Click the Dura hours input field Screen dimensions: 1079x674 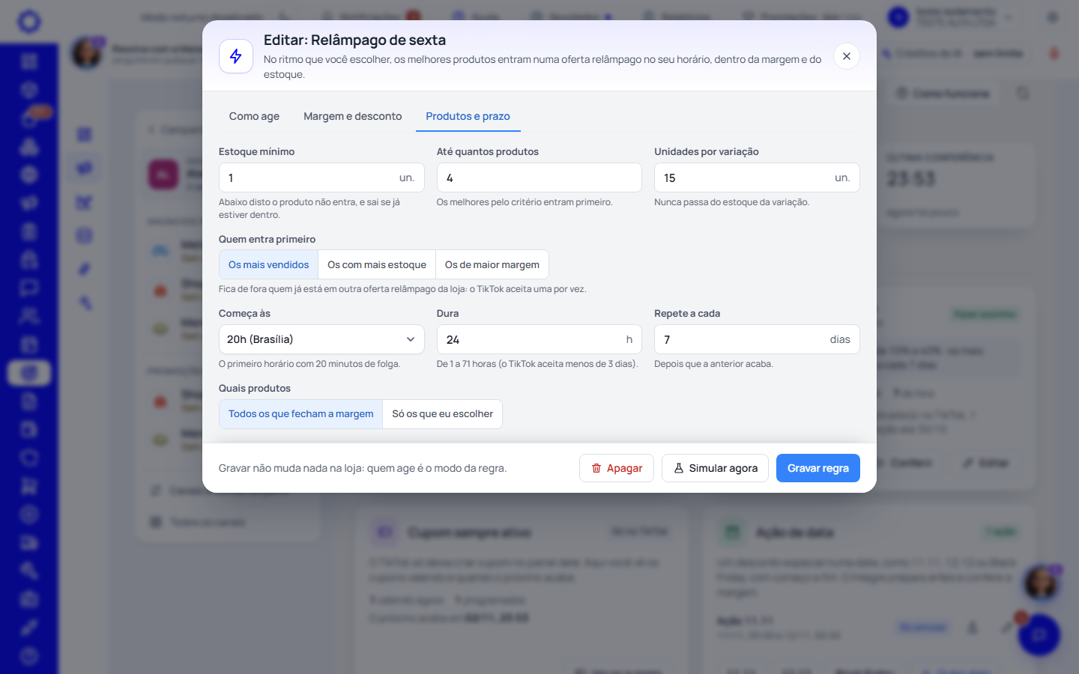click(539, 339)
